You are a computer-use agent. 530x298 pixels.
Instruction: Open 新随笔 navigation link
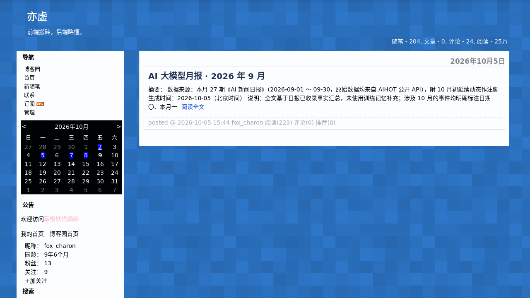32,87
